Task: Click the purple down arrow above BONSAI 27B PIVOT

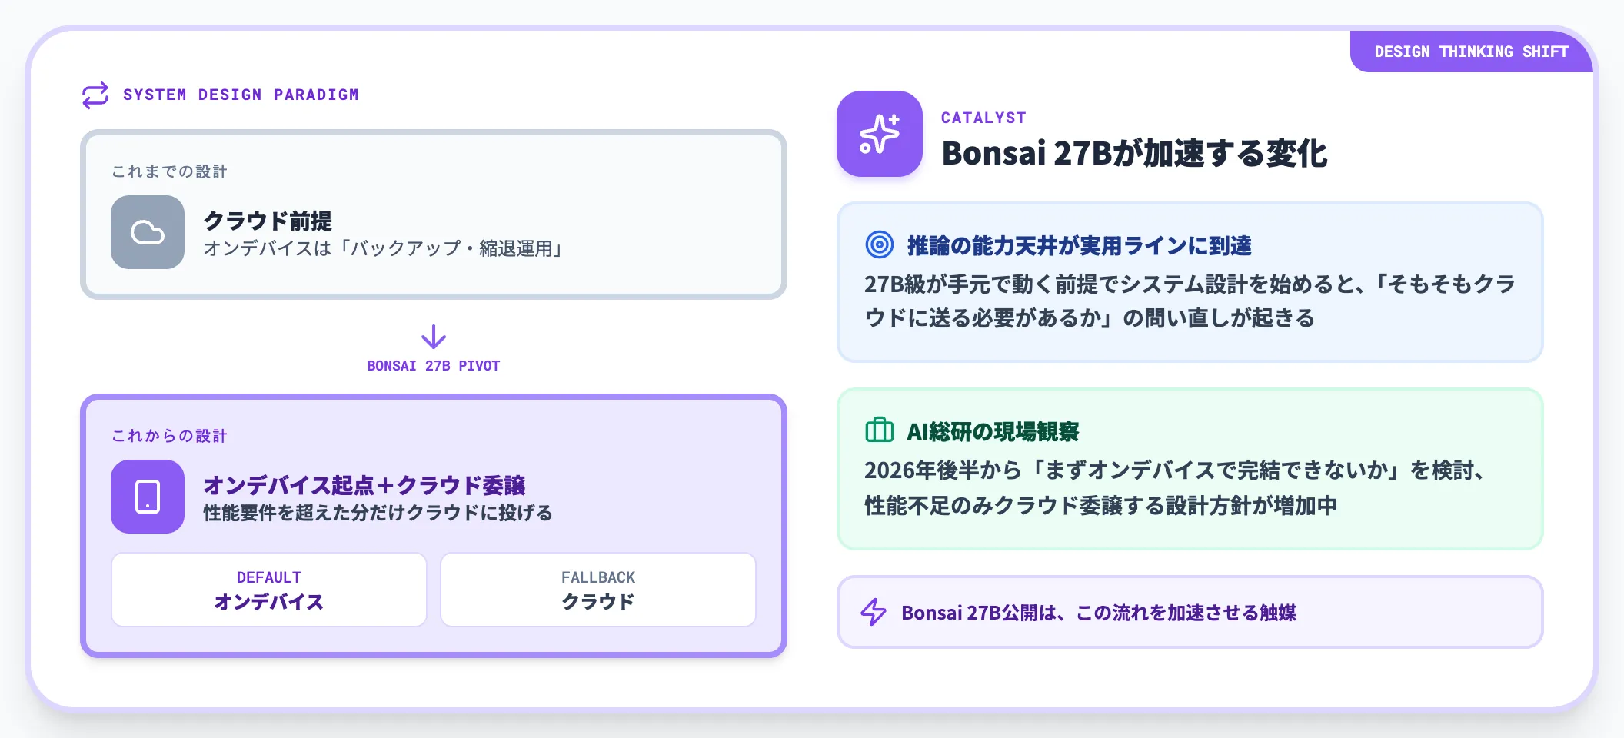Action: (x=434, y=337)
